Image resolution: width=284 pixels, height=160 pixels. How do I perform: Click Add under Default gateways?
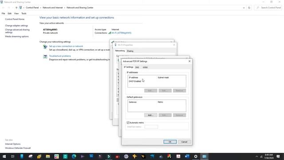(150, 115)
